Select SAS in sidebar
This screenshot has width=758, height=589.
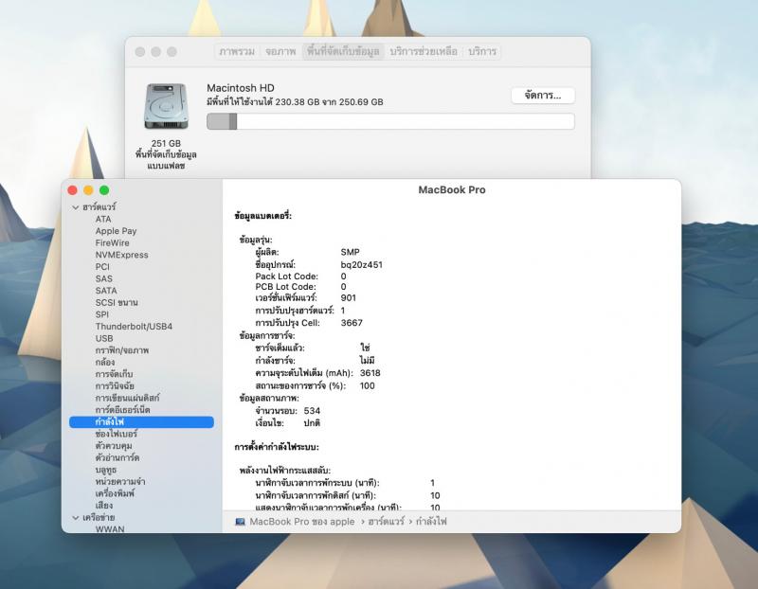coord(104,278)
